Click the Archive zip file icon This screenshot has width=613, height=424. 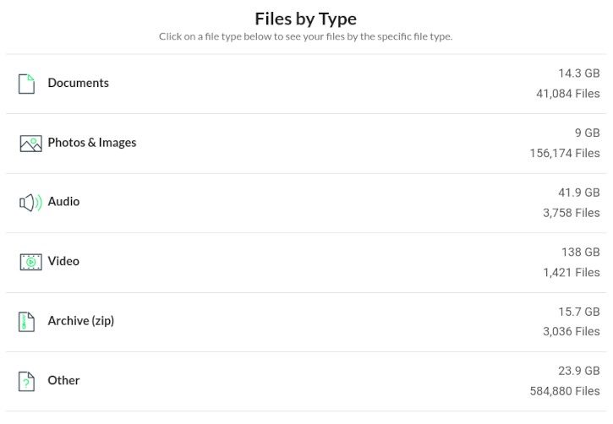[26, 322]
